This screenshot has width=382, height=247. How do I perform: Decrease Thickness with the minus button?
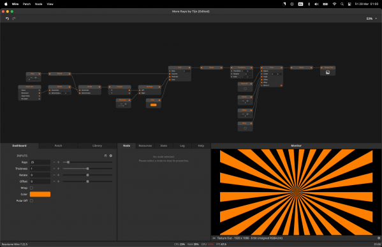[54, 168]
